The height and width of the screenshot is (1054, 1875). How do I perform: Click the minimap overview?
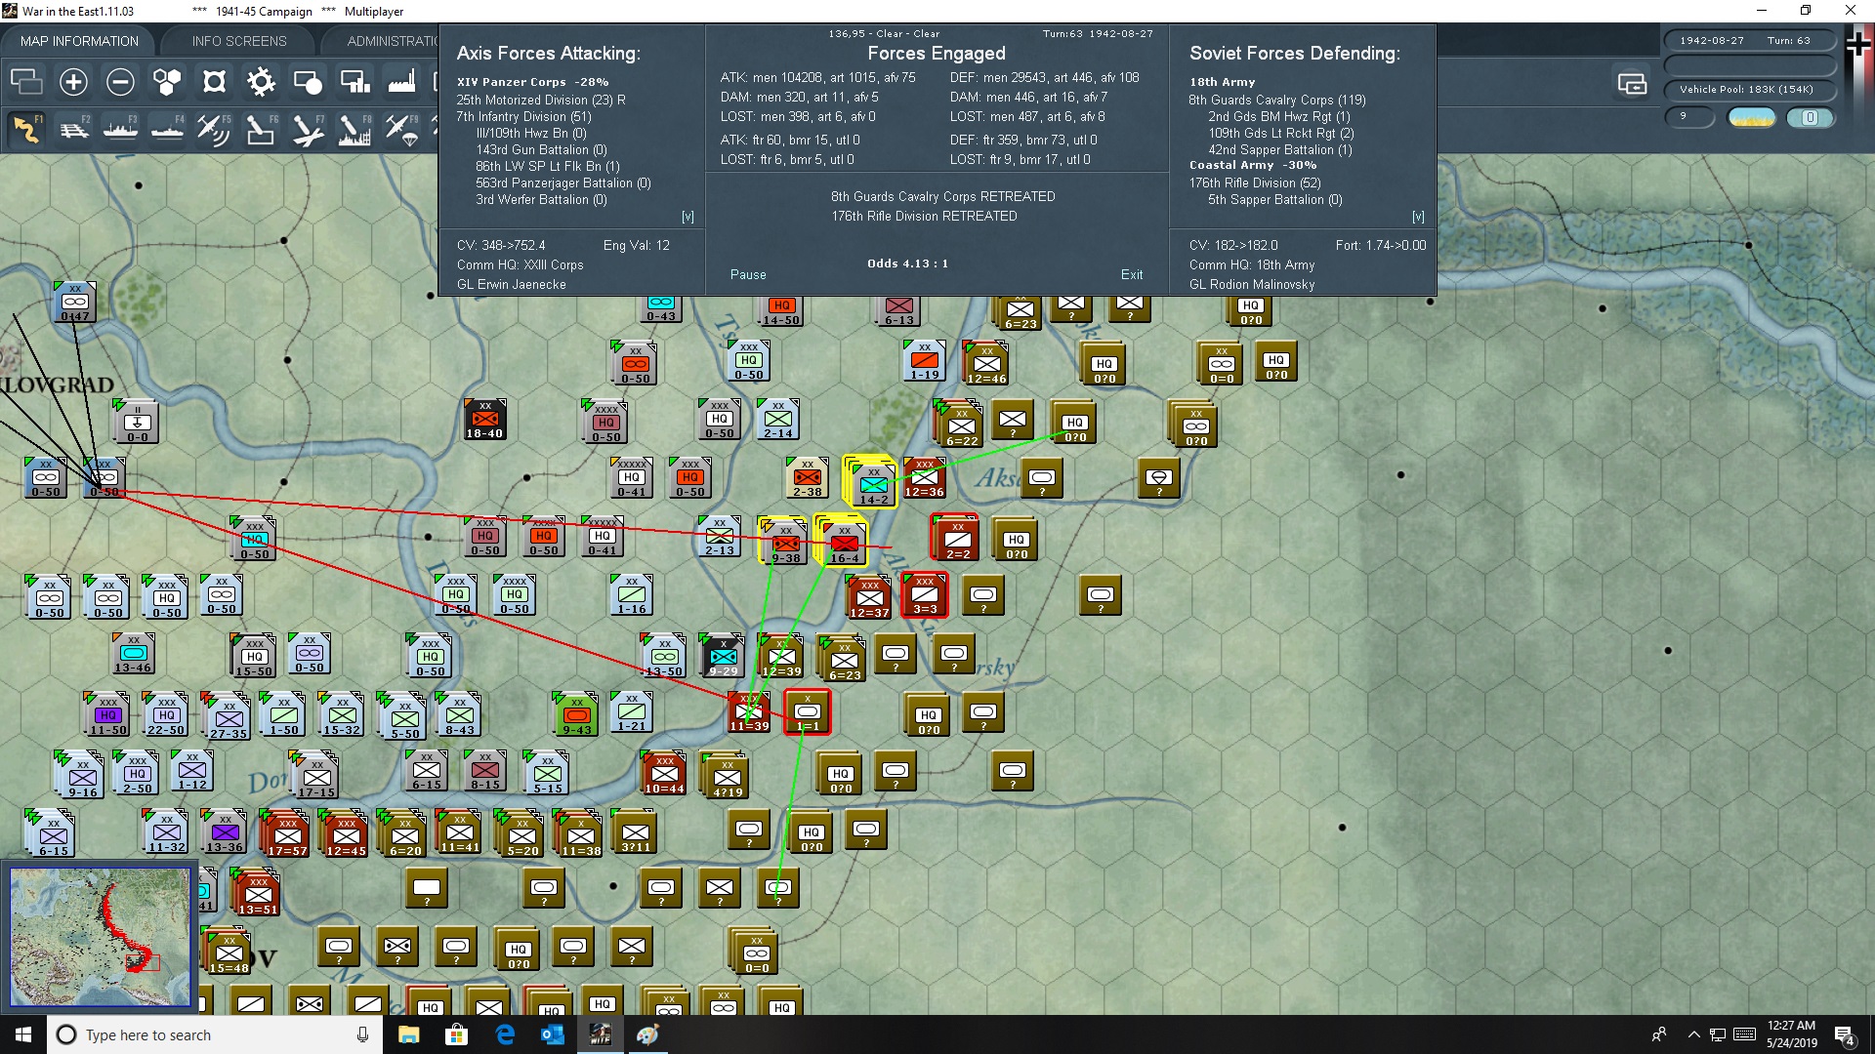pos(100,937)
